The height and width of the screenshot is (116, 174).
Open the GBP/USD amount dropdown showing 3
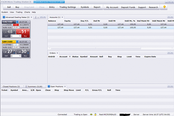(20, 56)
